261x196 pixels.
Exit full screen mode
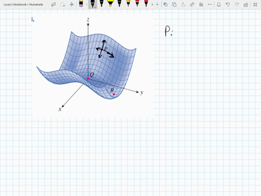click(x=255, y=4)
